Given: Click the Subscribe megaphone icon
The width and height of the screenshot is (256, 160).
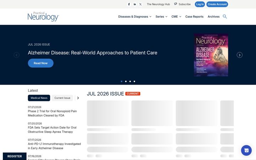Looking at the screenshot, I should (x=176, y=4).
